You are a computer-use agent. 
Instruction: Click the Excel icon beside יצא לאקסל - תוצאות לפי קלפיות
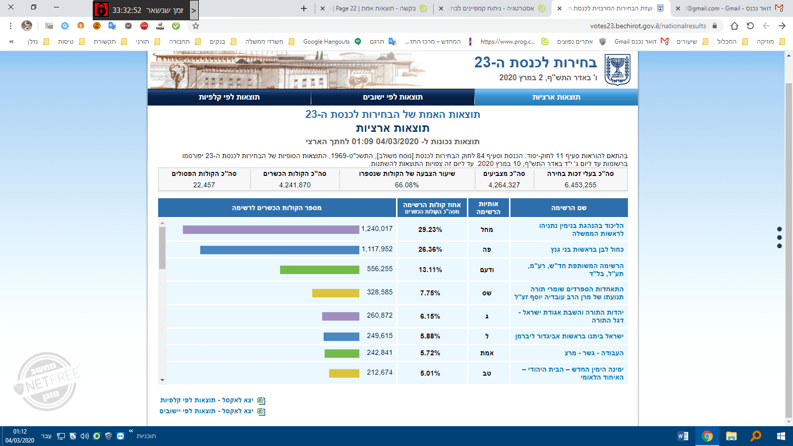tap(261, 400)
